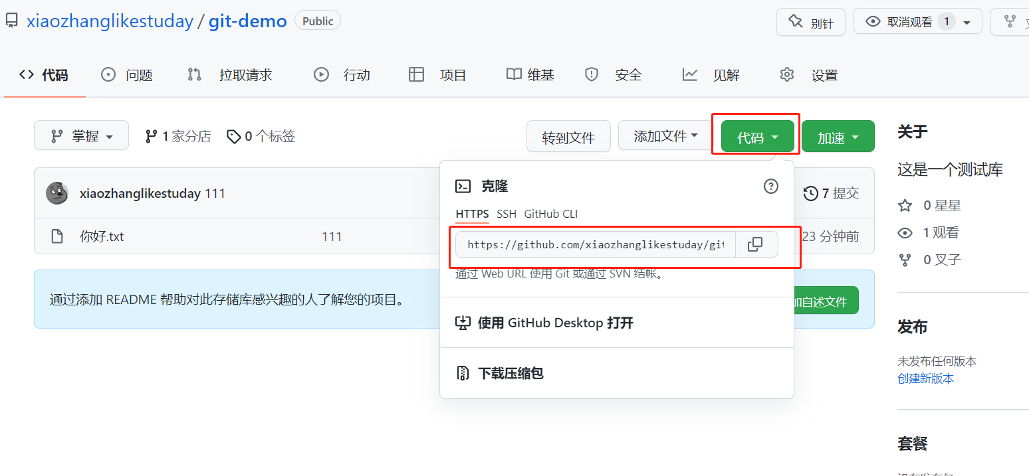View the 0 个标签 tags link

pyautogui.click(x=261, y=136)
